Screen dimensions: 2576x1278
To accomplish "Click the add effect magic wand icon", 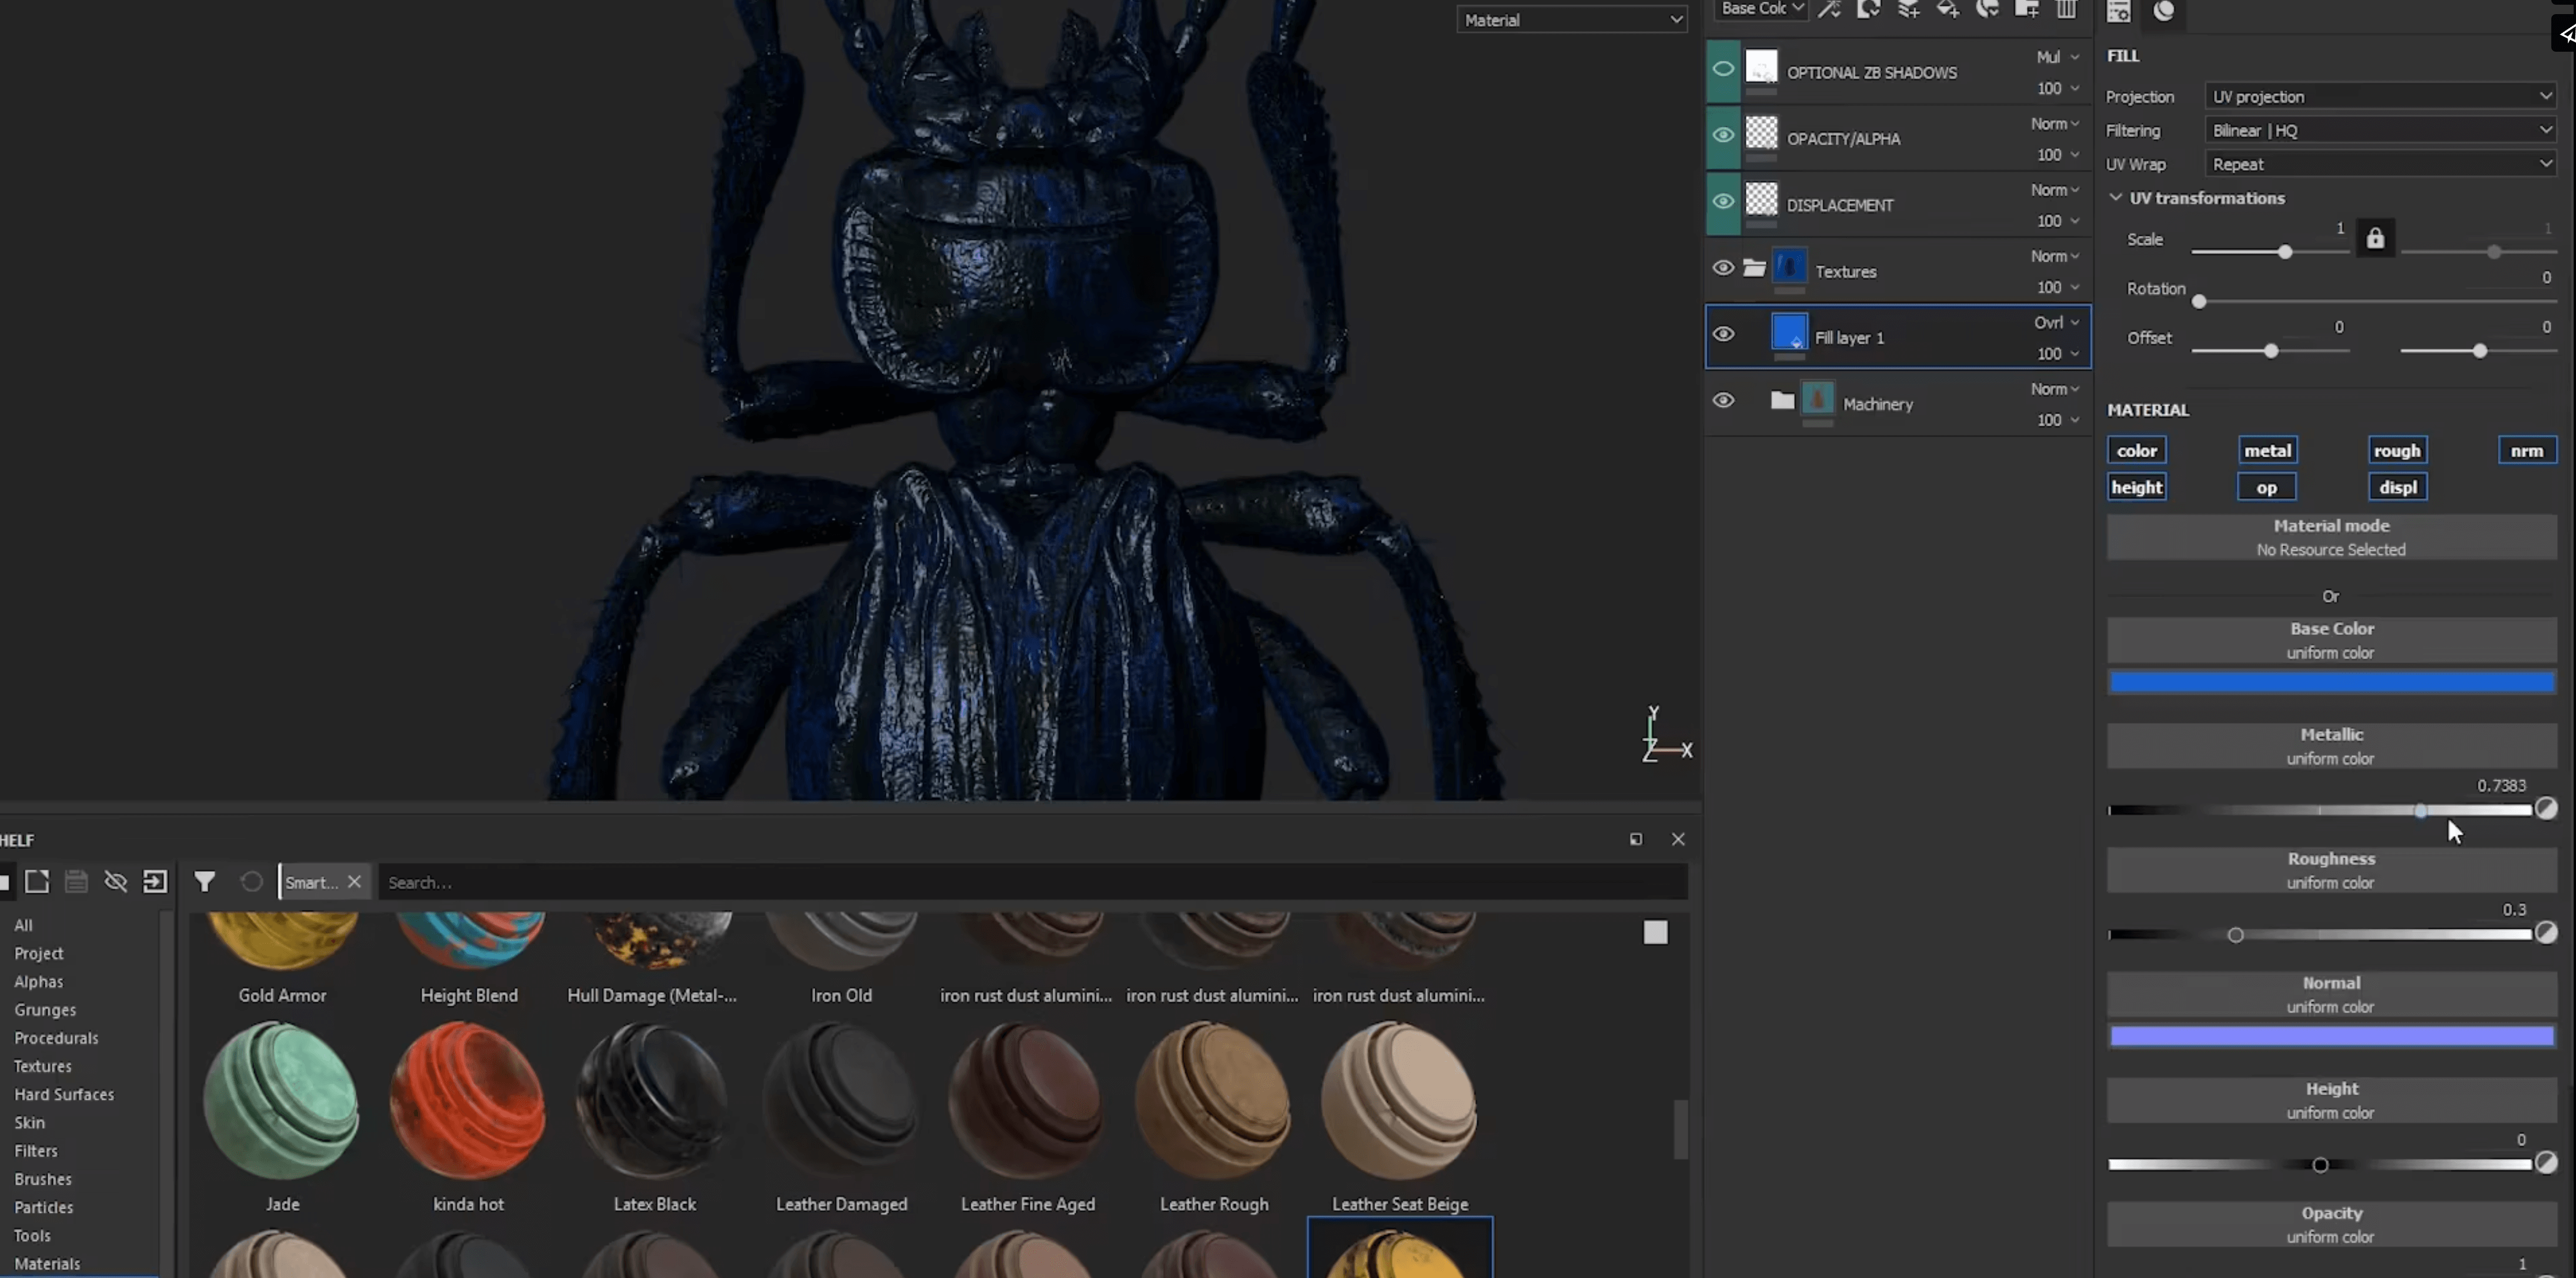I will pos(1829,9).
